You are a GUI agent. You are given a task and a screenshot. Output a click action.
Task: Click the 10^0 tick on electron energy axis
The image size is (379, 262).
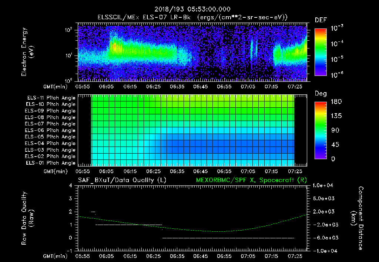pyautogui.click(x=68, y=81)
